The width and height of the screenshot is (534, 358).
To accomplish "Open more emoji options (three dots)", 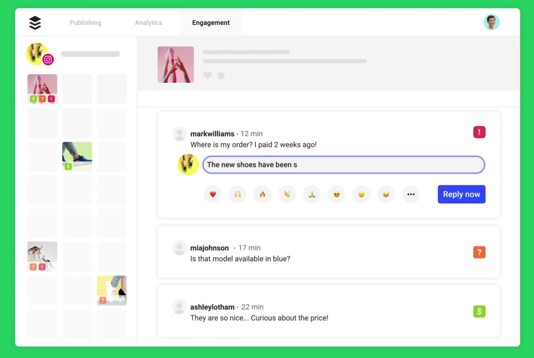I will pyautogui.click(x=411, y=195).
